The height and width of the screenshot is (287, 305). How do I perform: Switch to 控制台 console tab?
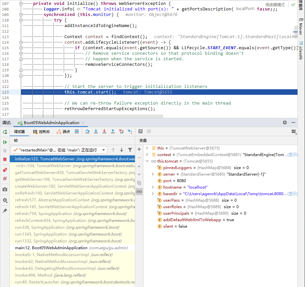pos(41,132)
